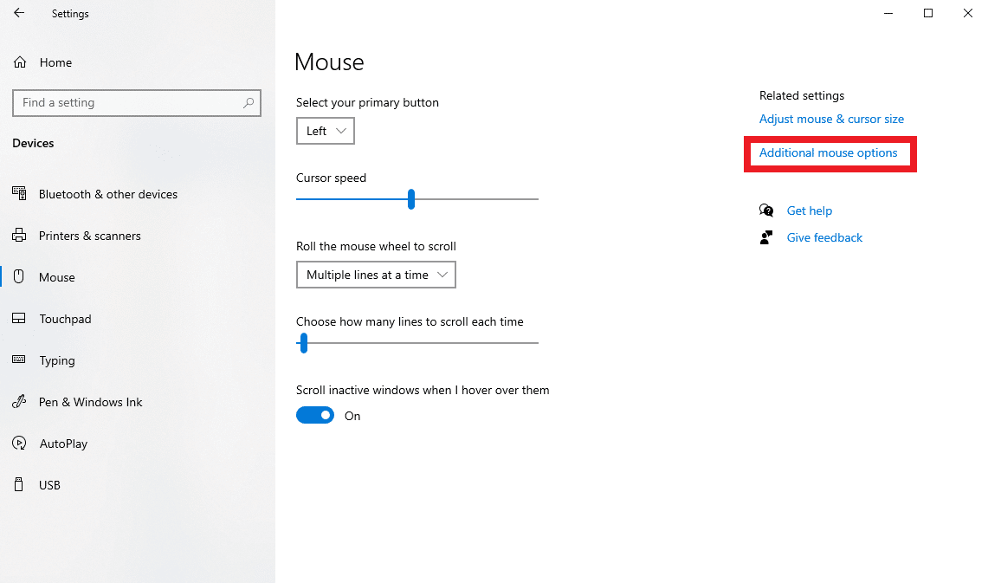Open Pen & Windows Ink page
988x583 pixels.
click(91, 402)
